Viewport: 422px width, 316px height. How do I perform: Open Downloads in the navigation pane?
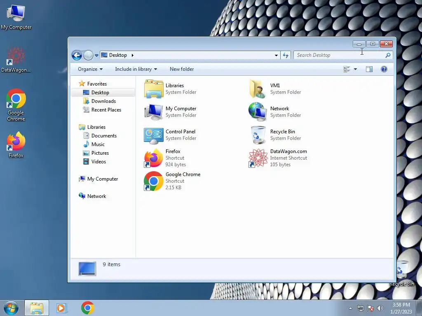[100, 101]
